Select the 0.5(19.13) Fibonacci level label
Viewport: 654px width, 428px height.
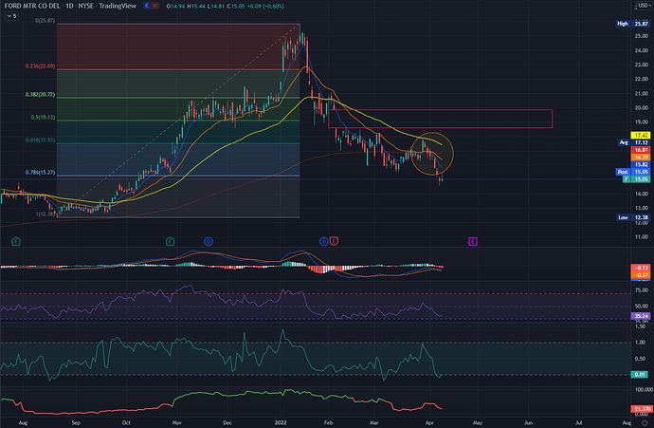(x=43, y=118)
